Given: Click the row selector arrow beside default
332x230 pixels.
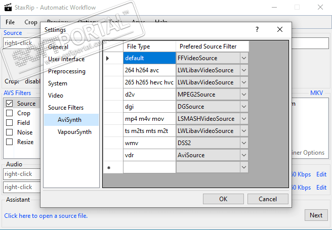Looking at the screenshot, I should coord(108,58).
